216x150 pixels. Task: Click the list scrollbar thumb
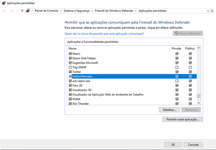(199, 96)
